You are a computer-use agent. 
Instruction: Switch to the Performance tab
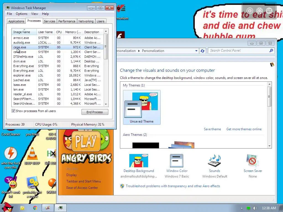[67, 21]
